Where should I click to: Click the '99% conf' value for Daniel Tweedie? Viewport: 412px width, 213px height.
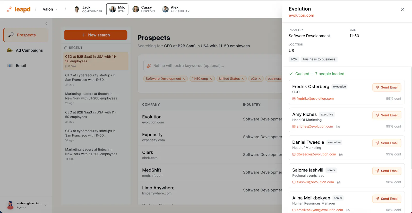393,154
